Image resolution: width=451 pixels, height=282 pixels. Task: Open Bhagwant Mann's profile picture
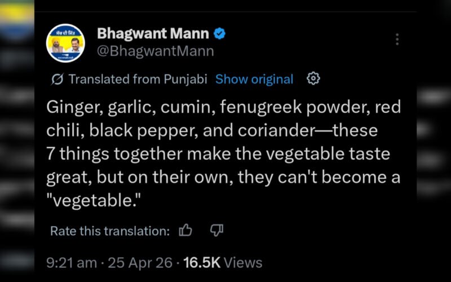pyautogui.click(x=65, y=42)
